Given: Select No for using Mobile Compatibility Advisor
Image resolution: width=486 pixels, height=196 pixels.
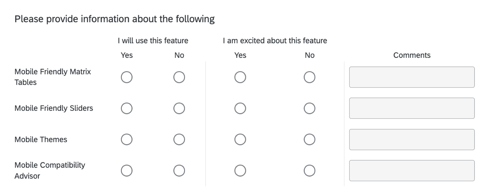Looking at the screenshot, I should click(179, 171).
